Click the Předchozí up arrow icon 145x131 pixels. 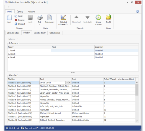(x=76, y=17)
